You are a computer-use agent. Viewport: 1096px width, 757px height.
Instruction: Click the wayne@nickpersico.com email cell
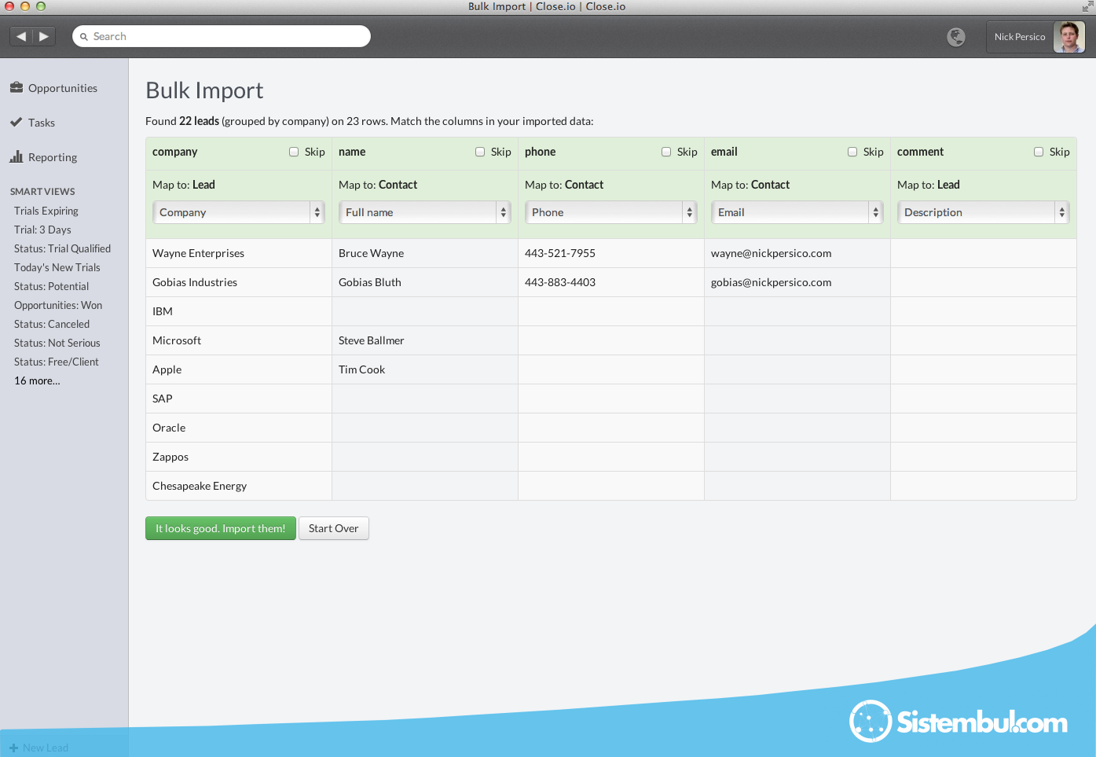(797, 253)
